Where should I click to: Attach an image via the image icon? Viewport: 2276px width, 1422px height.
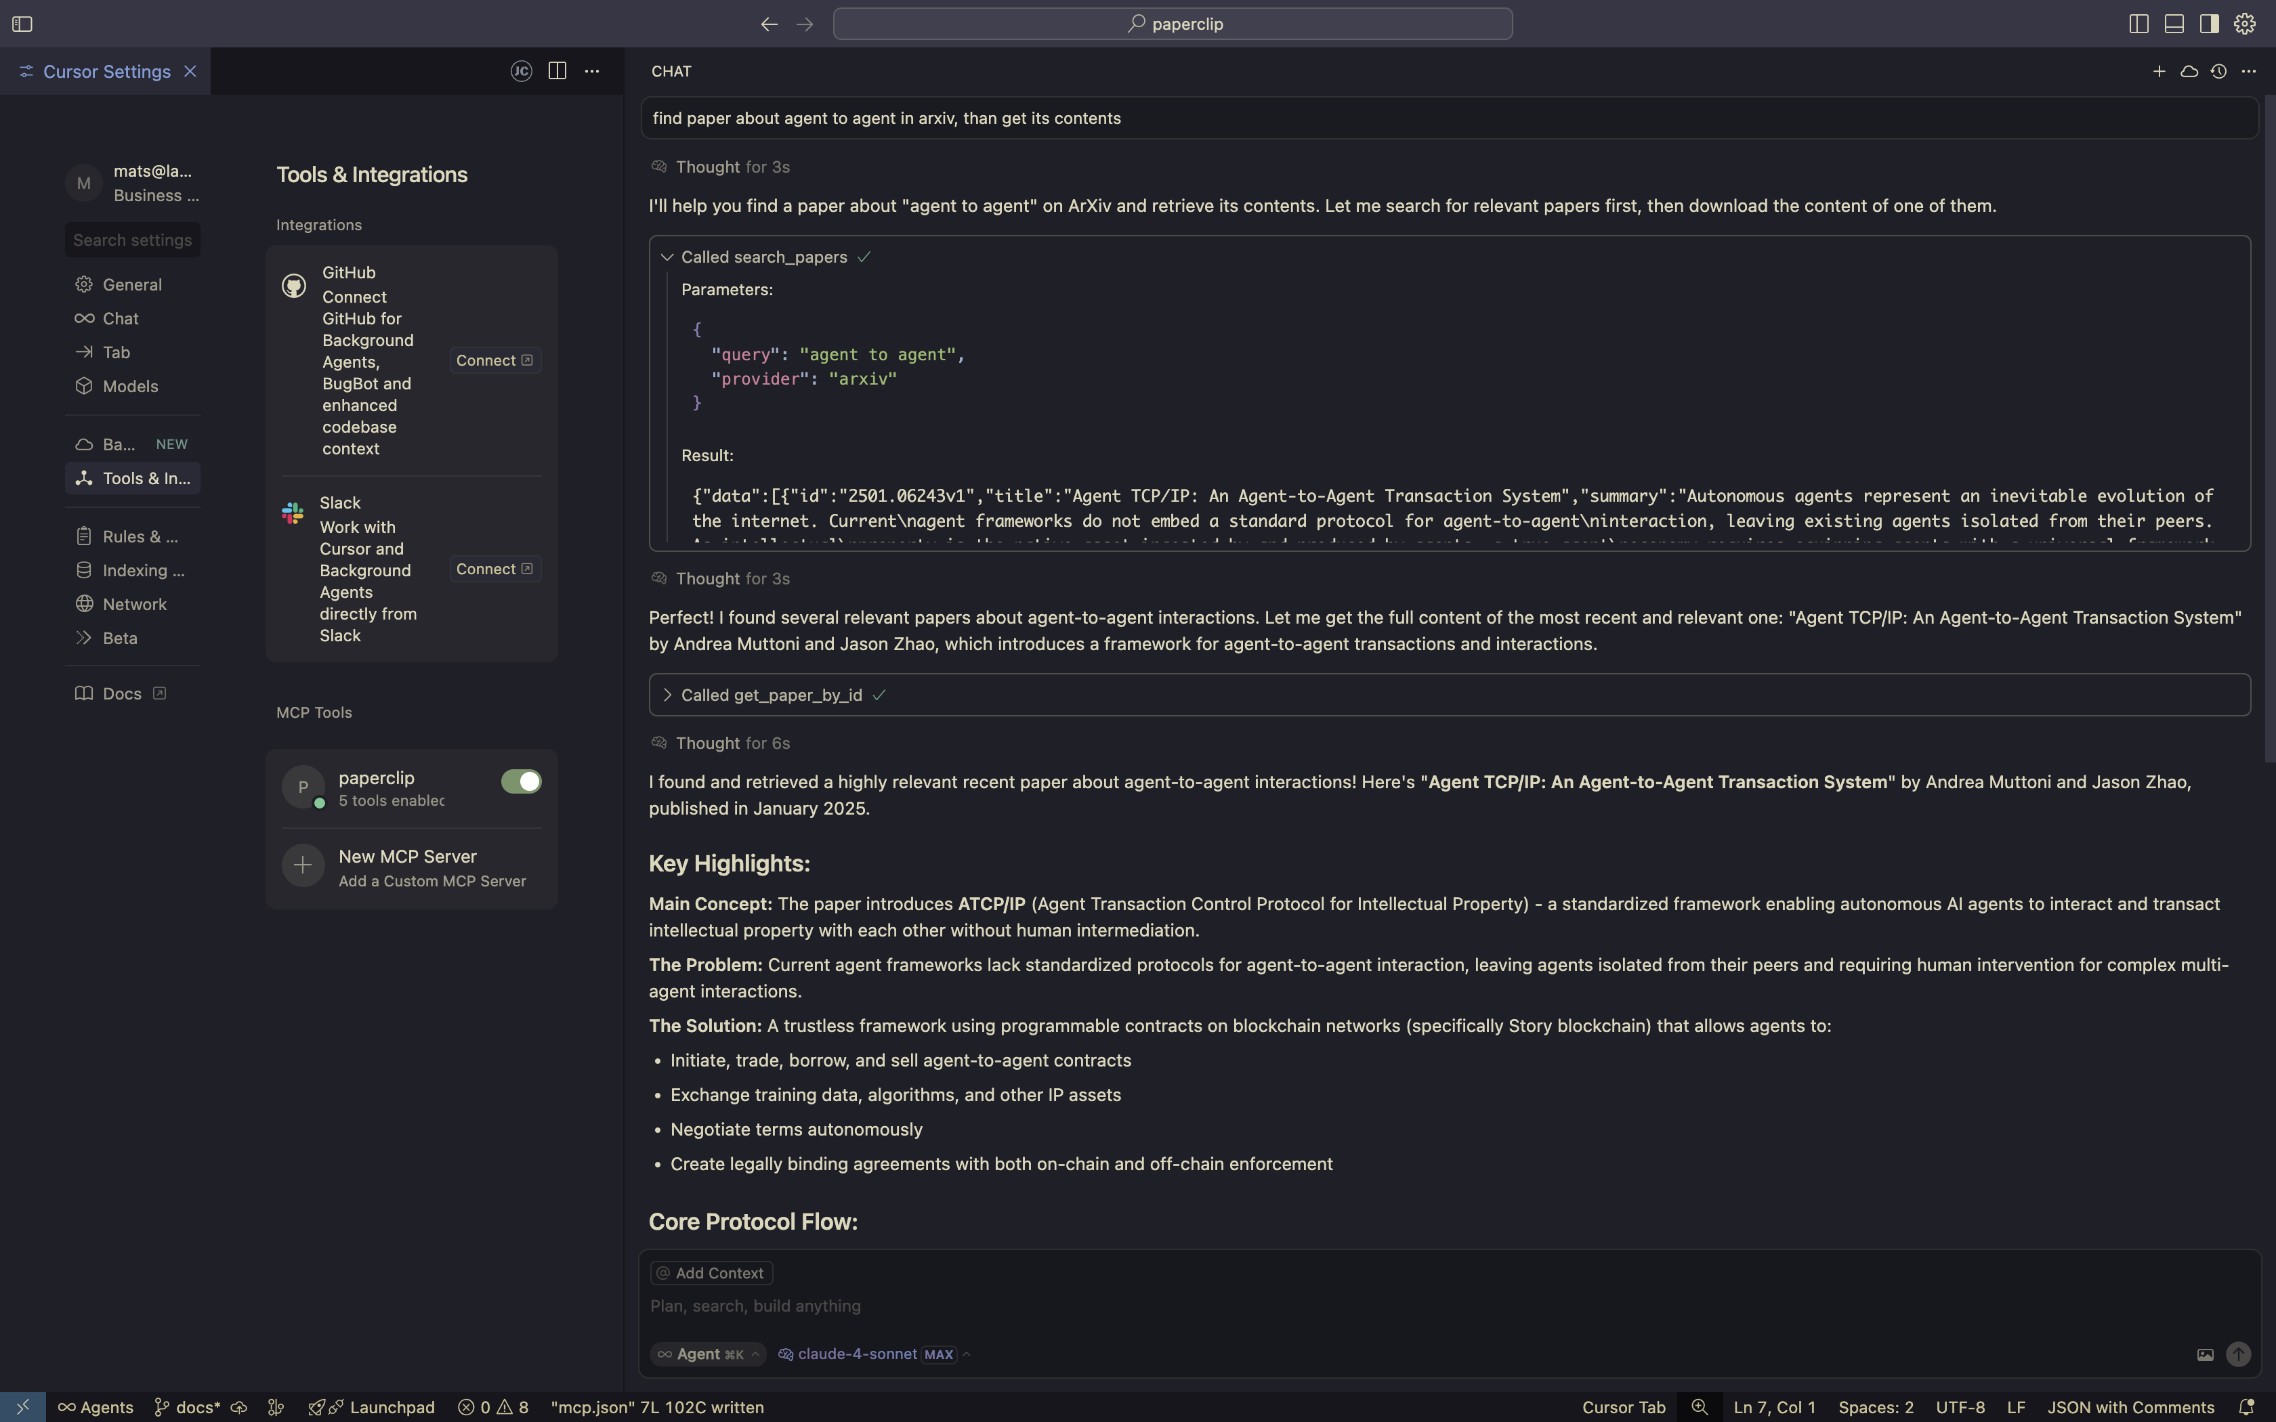(x=2206, y=1354)
